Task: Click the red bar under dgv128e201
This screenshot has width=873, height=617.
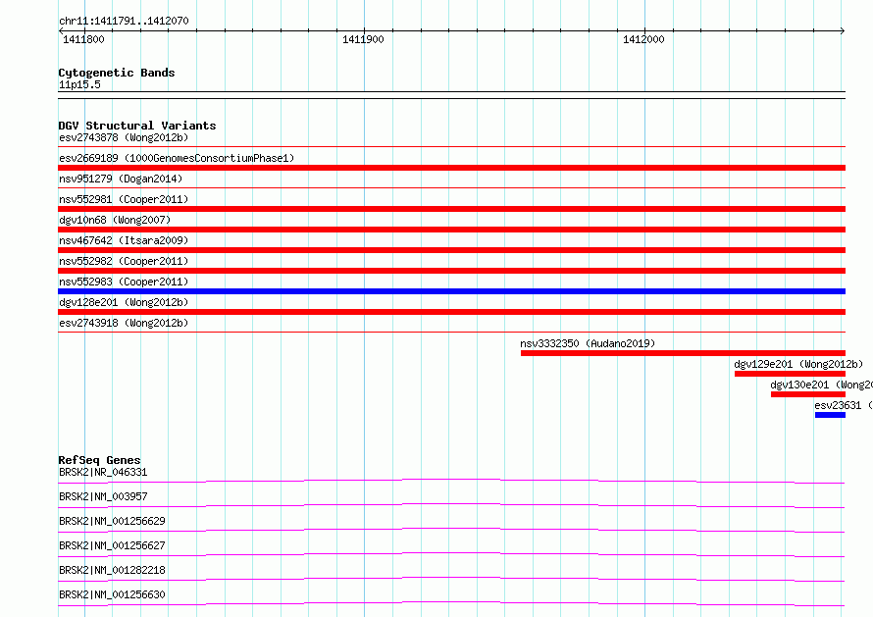Action: coord(451,312)
